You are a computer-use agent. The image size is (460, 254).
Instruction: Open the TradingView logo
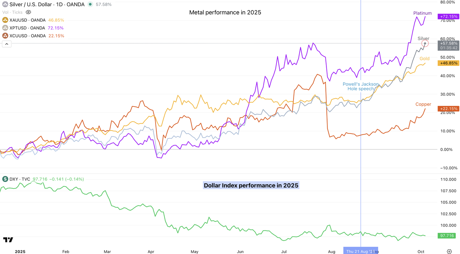tap(8, 240)
